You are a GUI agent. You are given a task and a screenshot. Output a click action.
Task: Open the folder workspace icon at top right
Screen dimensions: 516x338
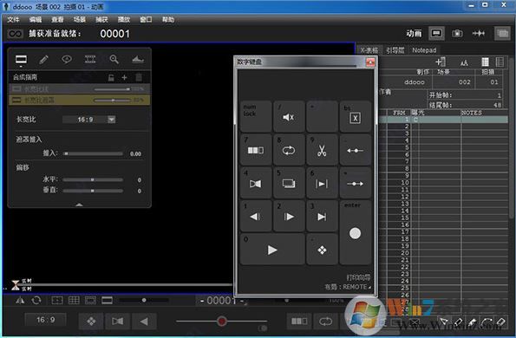[502, 34]
